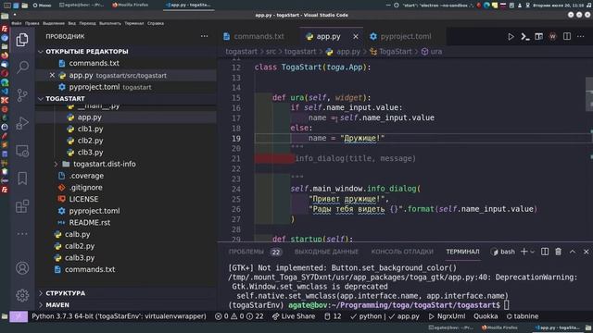593x333 pixels.
Task: Click the Python 3.7.3 interpreter selector
Action: tap(119, 316)
